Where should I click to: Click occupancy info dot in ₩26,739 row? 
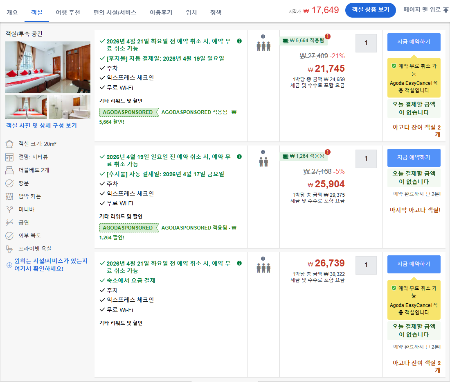pos(263,259)
